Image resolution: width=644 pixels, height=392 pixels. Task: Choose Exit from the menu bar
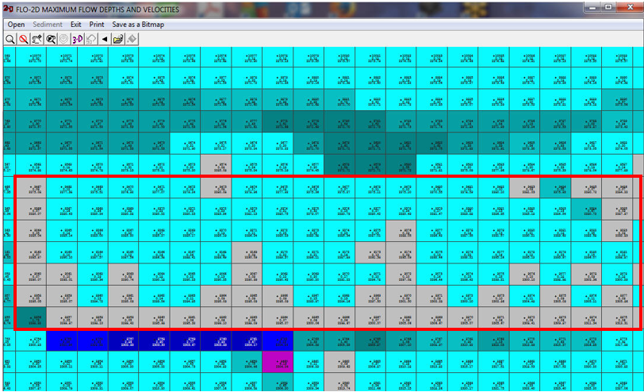(76, 25)
